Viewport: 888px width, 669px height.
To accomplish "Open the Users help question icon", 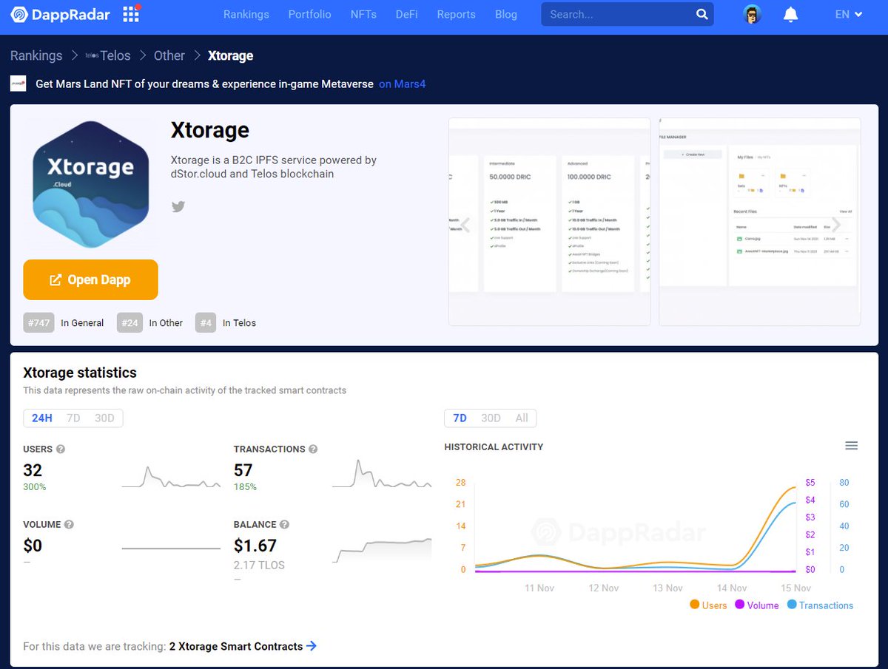I will point(61,449).
